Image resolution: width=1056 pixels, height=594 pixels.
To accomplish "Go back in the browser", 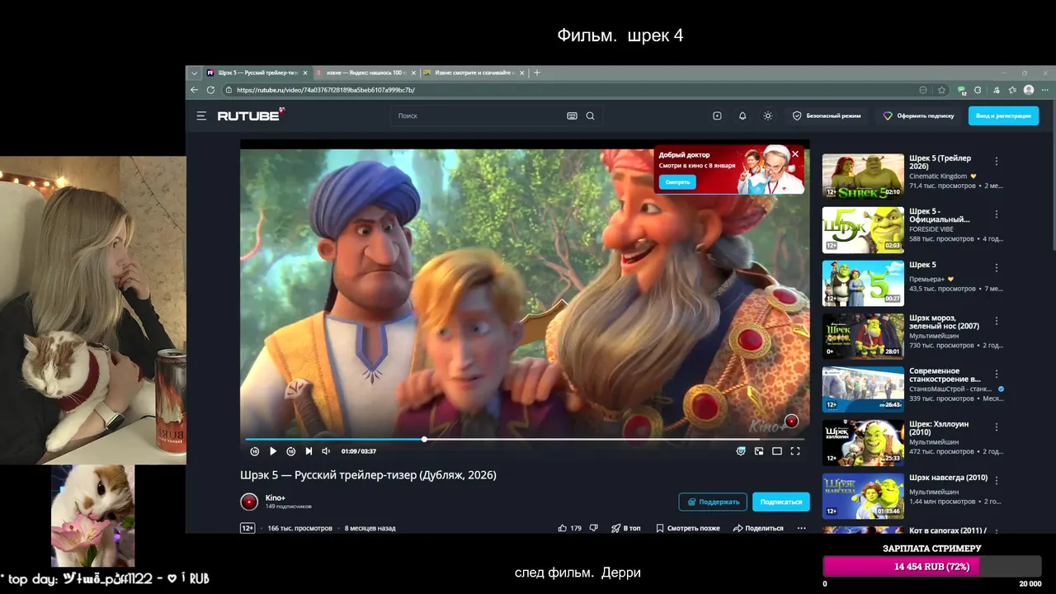I will tap(195, 90).
